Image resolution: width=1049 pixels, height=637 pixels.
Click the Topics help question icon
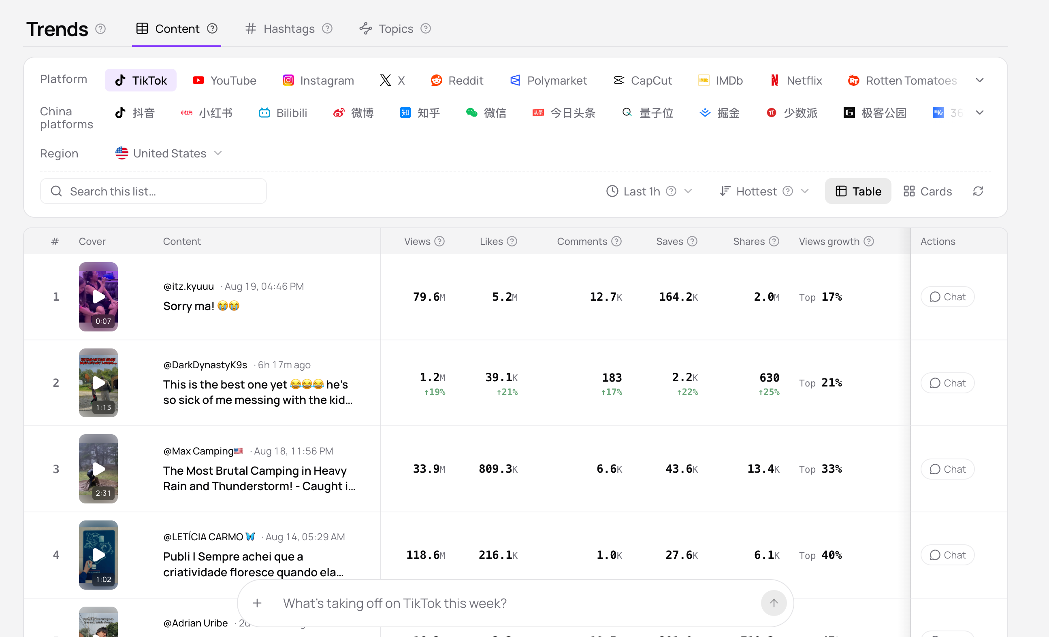425,28
